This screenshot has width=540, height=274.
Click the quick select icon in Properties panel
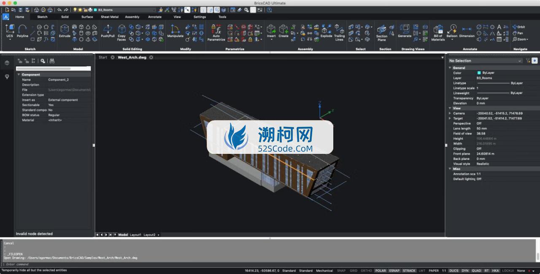(x=528, y=61)
